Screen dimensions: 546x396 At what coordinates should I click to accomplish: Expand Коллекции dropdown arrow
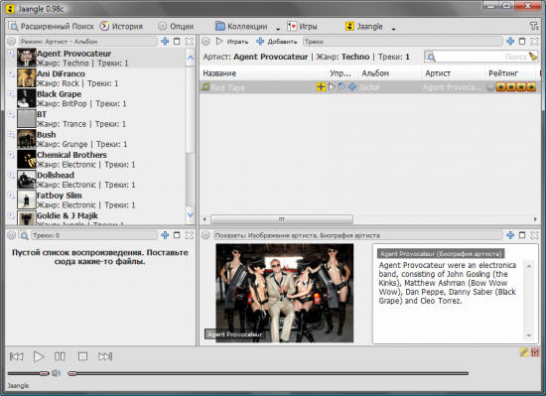pyautogui.click(x=278, y=29)
